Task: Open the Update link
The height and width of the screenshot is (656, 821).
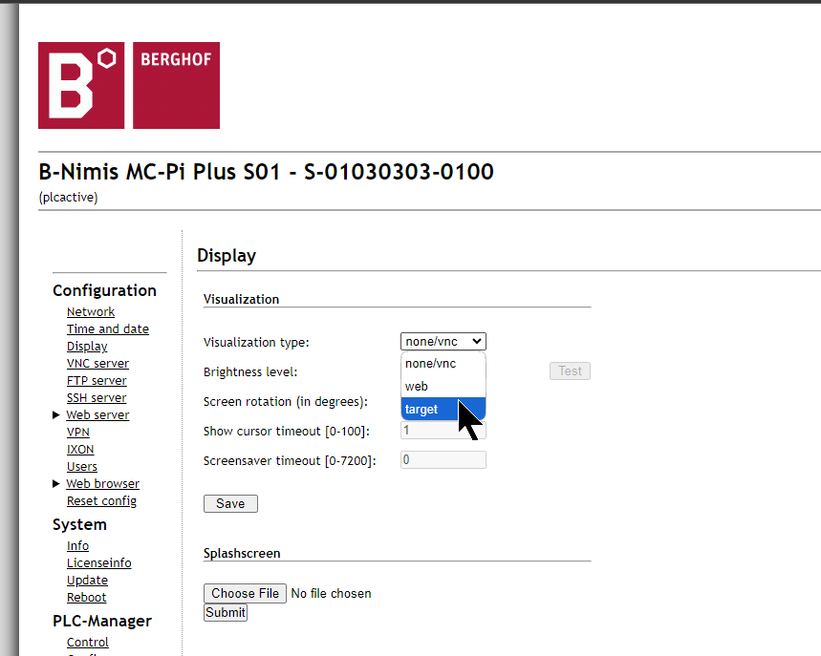Action: 87,581
